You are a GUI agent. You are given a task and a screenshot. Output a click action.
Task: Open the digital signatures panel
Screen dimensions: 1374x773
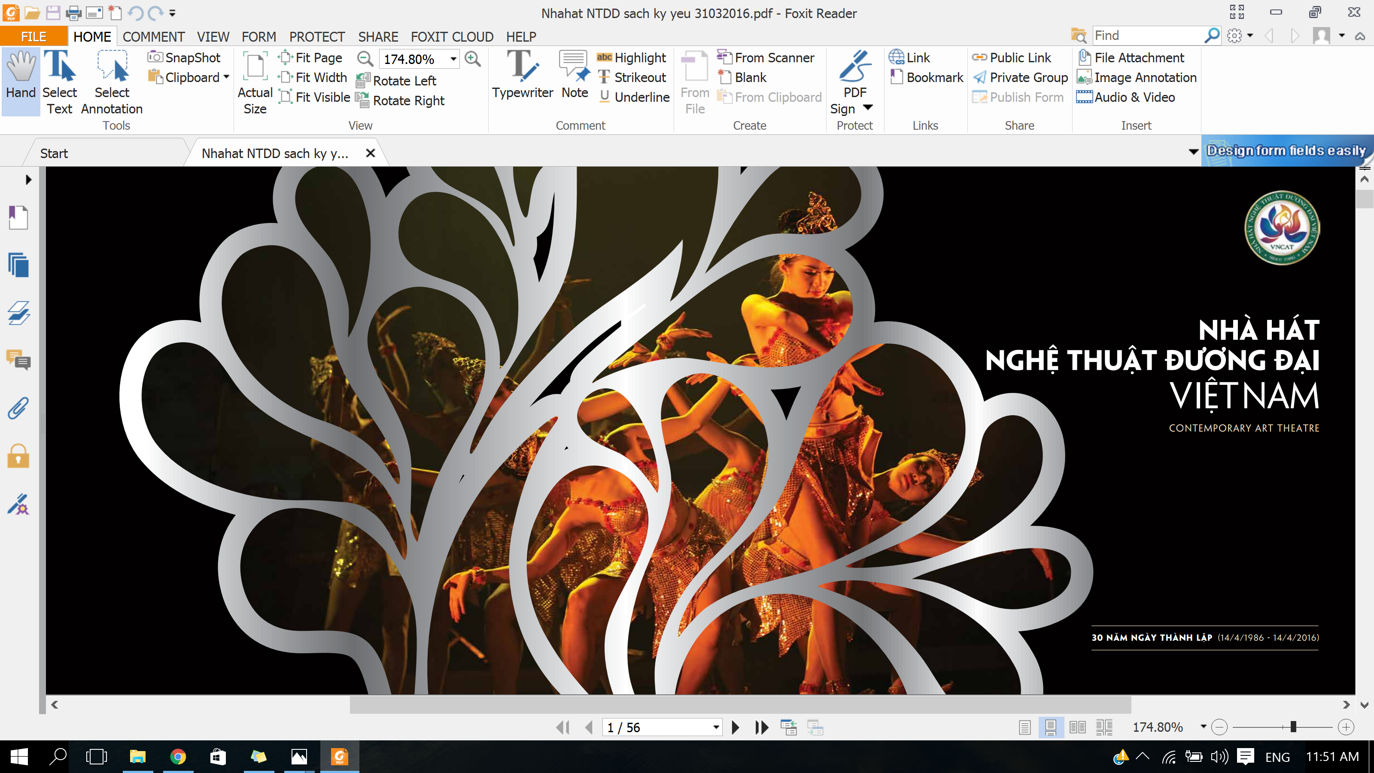tap(18, 504)
